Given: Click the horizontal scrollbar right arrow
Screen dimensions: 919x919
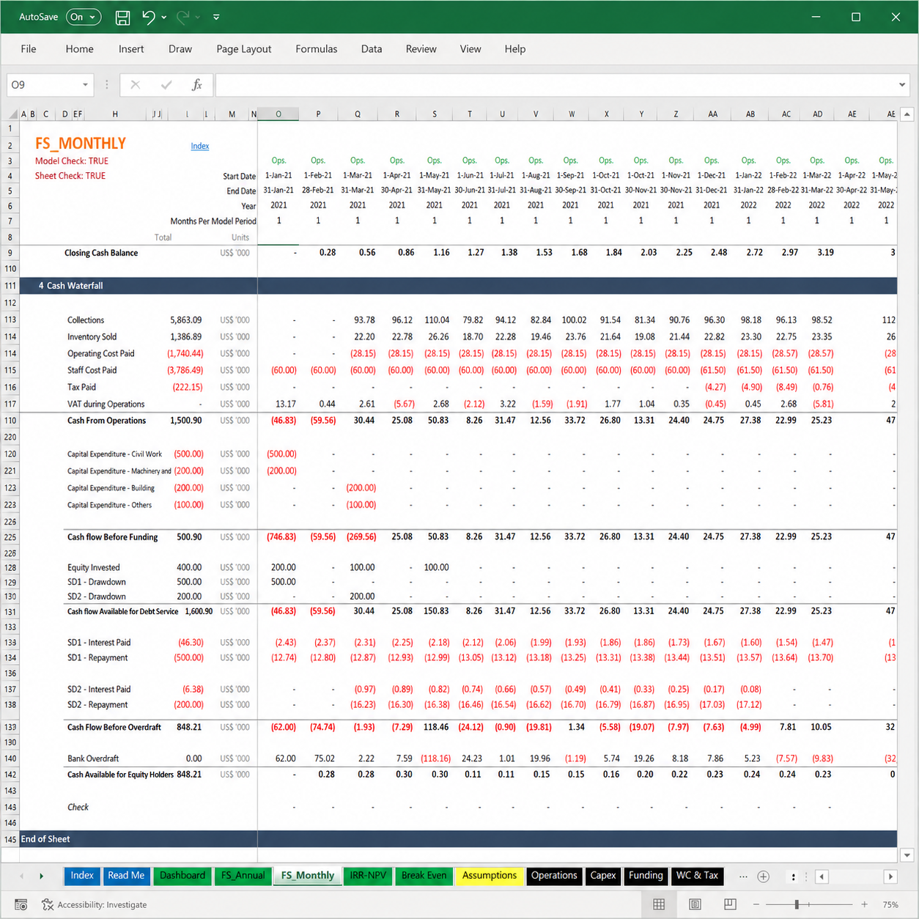Looking at the screenshot, I should [x=890, y=876].
